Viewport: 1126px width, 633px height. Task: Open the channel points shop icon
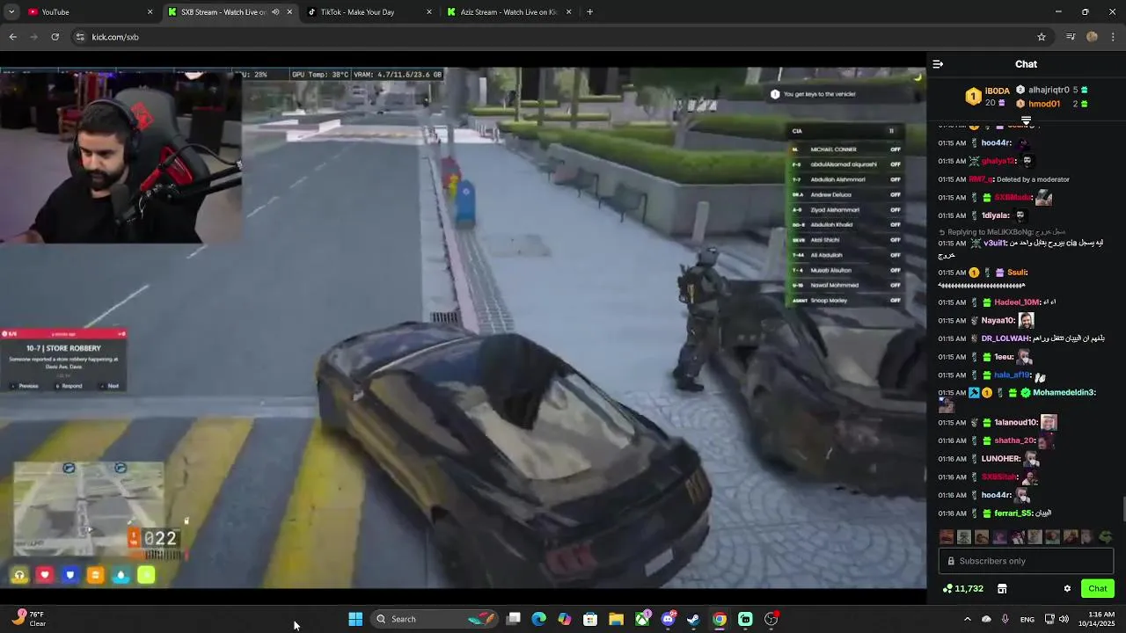[1002, 589]
